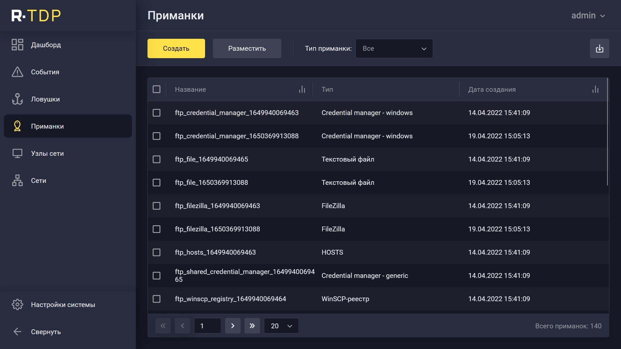Click the ftp_file_1649940069465 name
The image size is (621, 349).
(x=212, y=159)
